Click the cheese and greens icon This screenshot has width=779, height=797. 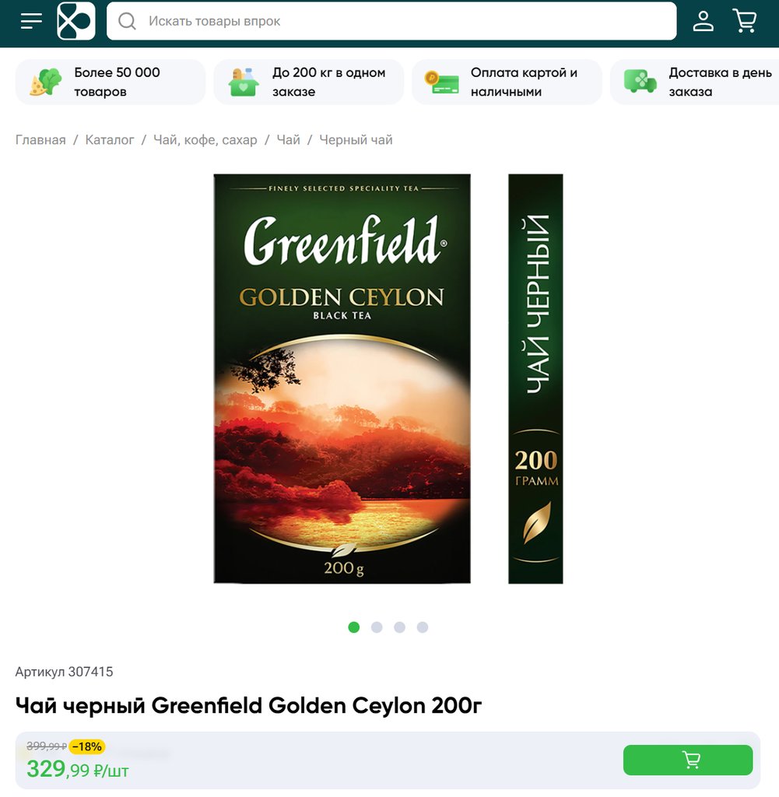tap(45, 82)
